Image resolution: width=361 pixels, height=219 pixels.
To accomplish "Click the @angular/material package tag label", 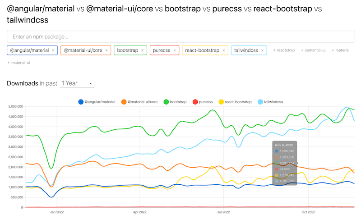I will pyautogui.click(x=29, y=50).
